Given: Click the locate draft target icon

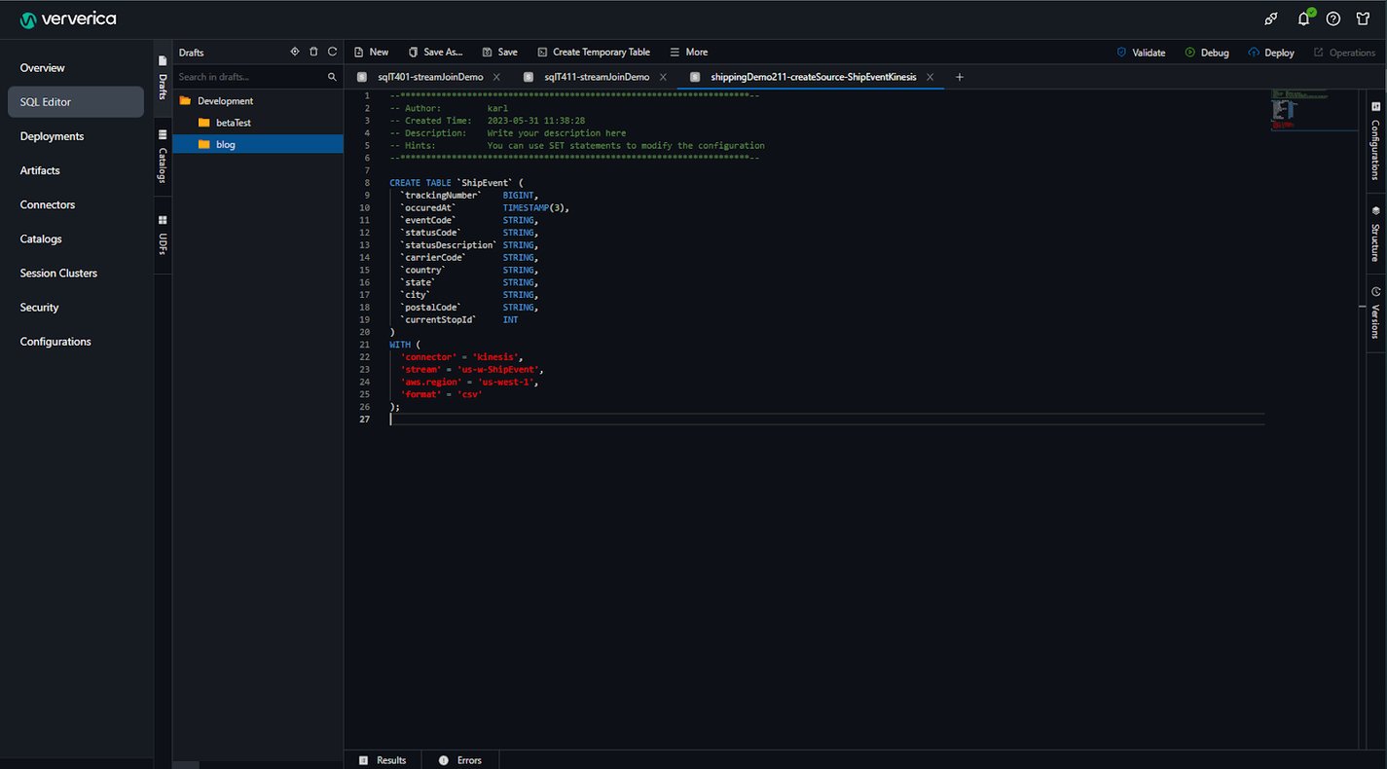Looking at the screenshot, I should (295, 52).
